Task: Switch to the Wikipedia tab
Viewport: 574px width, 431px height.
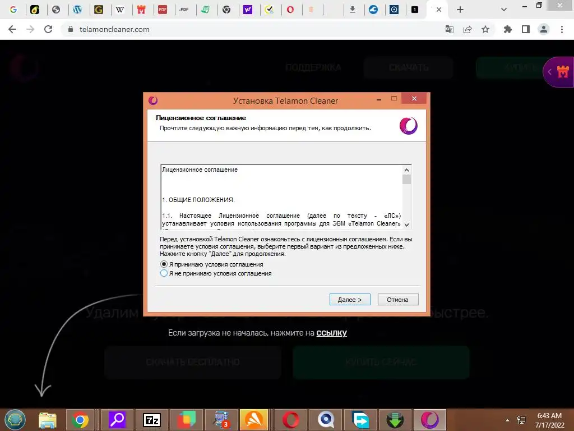Action: (120, 10)
